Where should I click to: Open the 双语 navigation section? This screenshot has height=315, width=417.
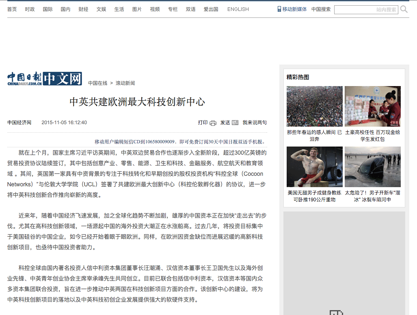tap(190, 9)
